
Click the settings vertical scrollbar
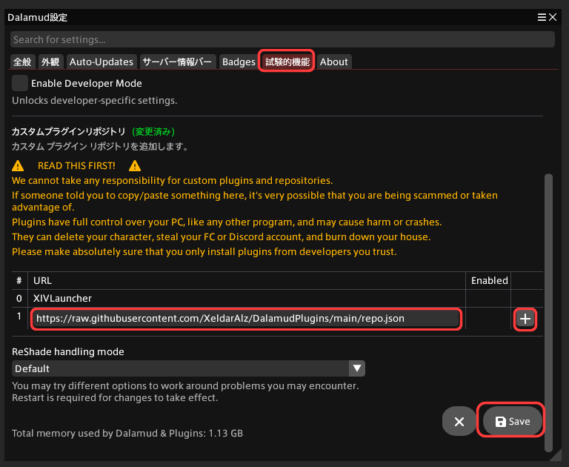pos(548,313)
